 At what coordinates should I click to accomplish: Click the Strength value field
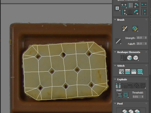click(141, 38)
